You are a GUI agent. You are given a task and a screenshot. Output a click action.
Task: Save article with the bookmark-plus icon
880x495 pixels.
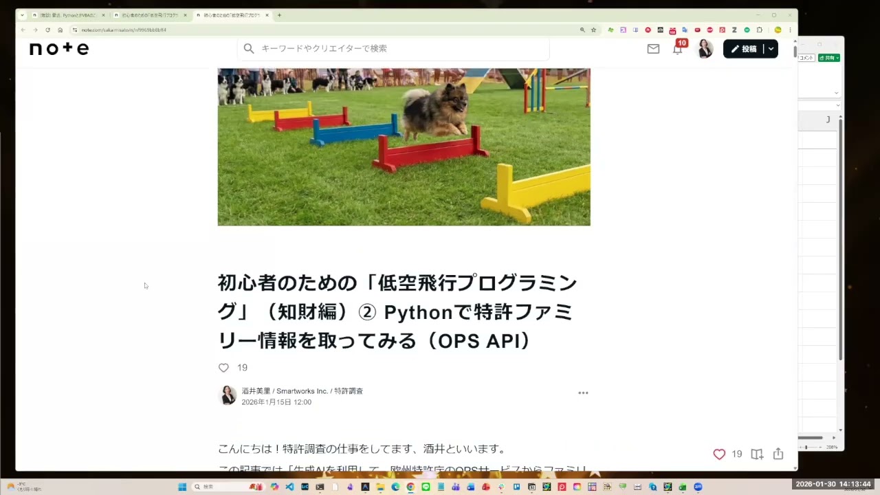[x=757, y=454]
